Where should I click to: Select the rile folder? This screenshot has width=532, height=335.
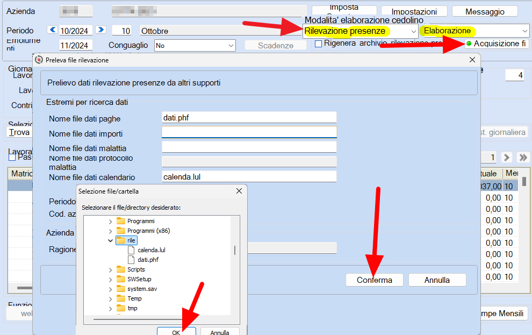click(126, 240)
